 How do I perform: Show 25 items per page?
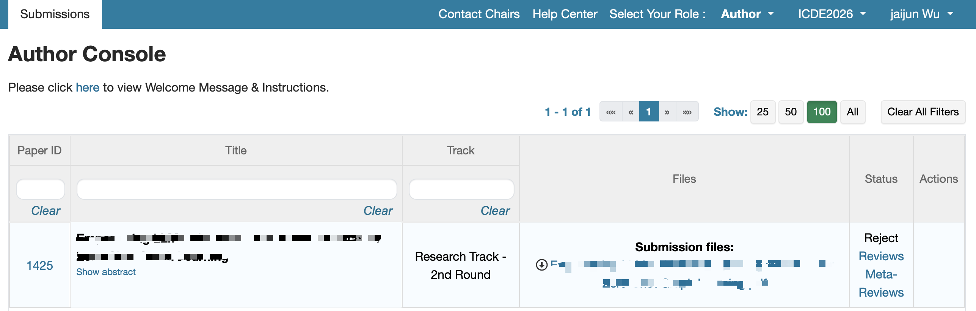tap(763, 112)
